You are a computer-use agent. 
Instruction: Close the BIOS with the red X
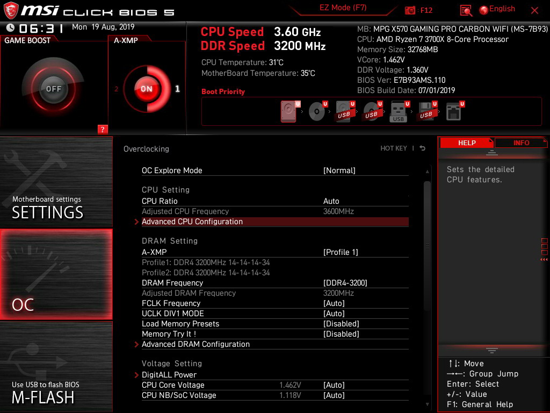pyautogui.click(x=534, y=11)
